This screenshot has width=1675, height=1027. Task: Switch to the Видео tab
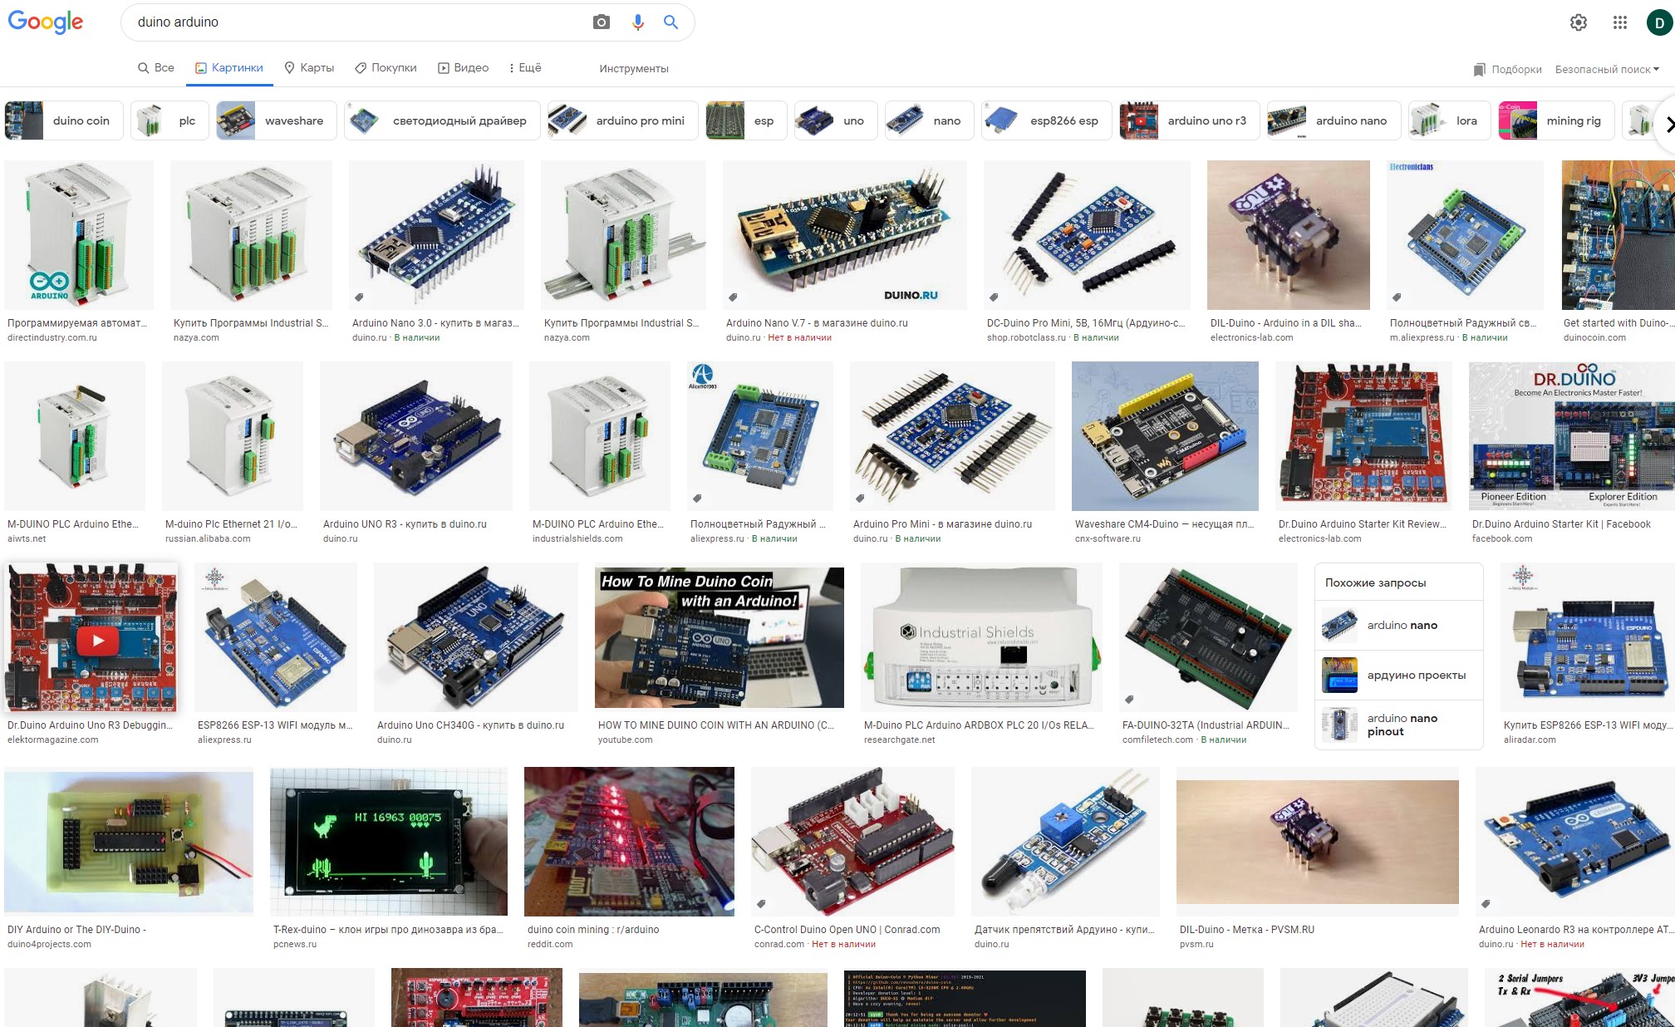tap(464, 68)
